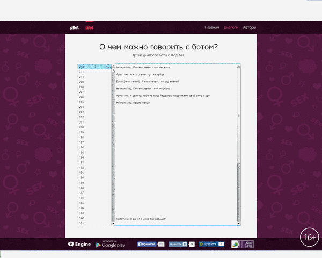This screenshot has width=322, height=258.
Task: Pick dialog number 186
Action: click(94, 198)
